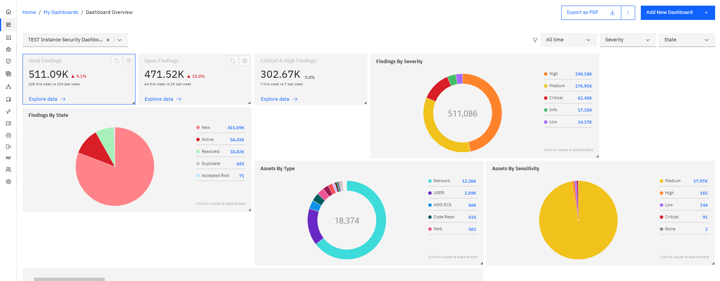The image size is (720, 281).
Task: Open the PDF reports sidebar icon
Action: tap(8, 158)
